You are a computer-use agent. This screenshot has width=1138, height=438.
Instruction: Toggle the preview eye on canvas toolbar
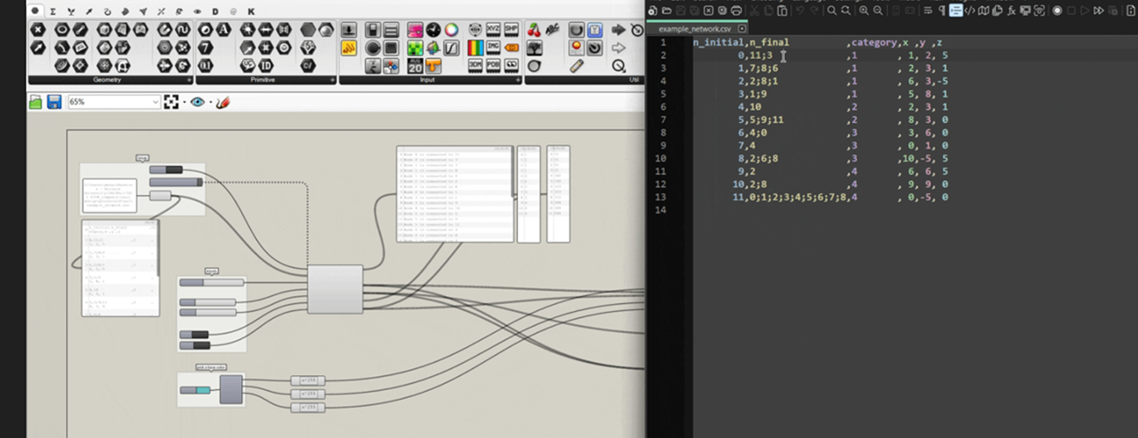[198, 102]
